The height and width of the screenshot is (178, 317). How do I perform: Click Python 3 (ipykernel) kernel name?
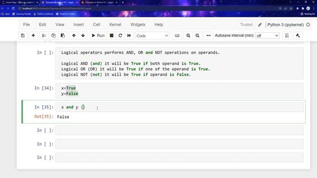click(x=285, y=25)
